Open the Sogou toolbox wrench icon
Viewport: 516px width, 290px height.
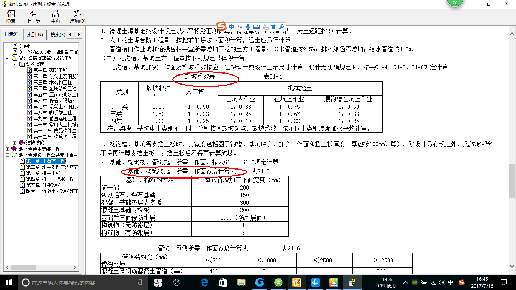pos(281,27)
